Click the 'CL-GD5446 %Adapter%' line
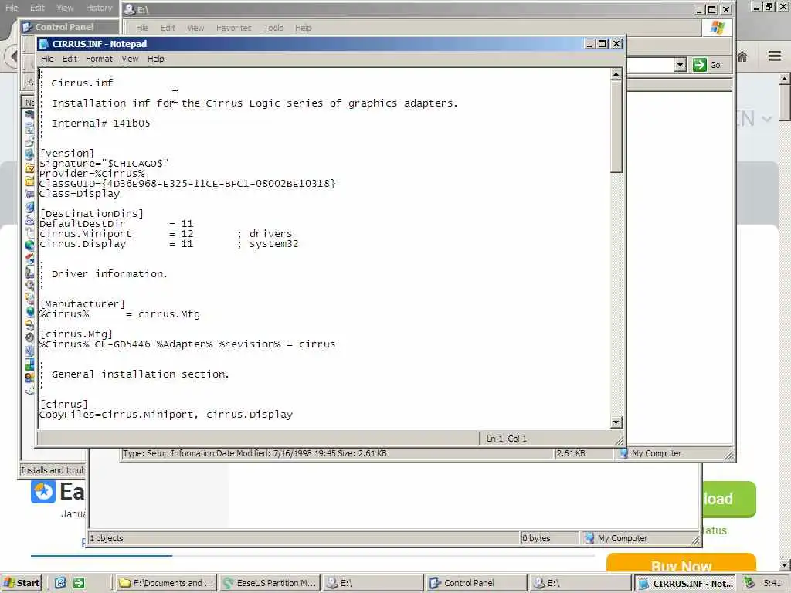The image size is (791, 593). click(x=187, y=344)
